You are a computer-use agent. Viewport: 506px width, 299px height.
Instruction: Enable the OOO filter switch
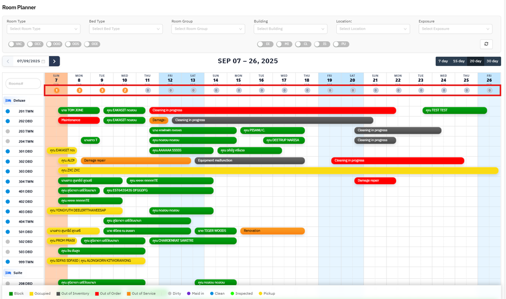54,44
